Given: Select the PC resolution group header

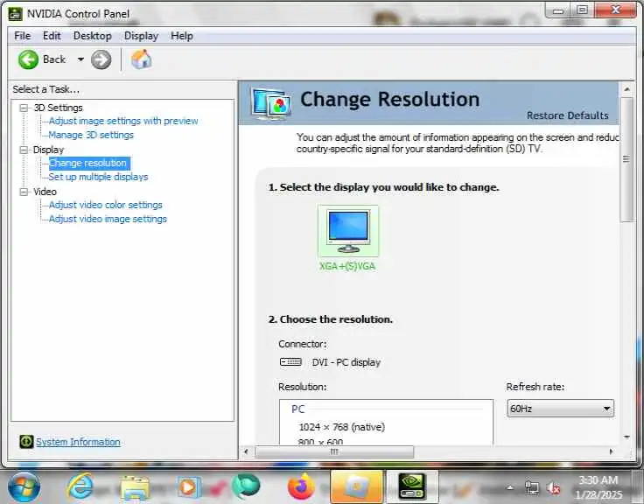Looking at the screenshot, I should [x=298, y=409].
